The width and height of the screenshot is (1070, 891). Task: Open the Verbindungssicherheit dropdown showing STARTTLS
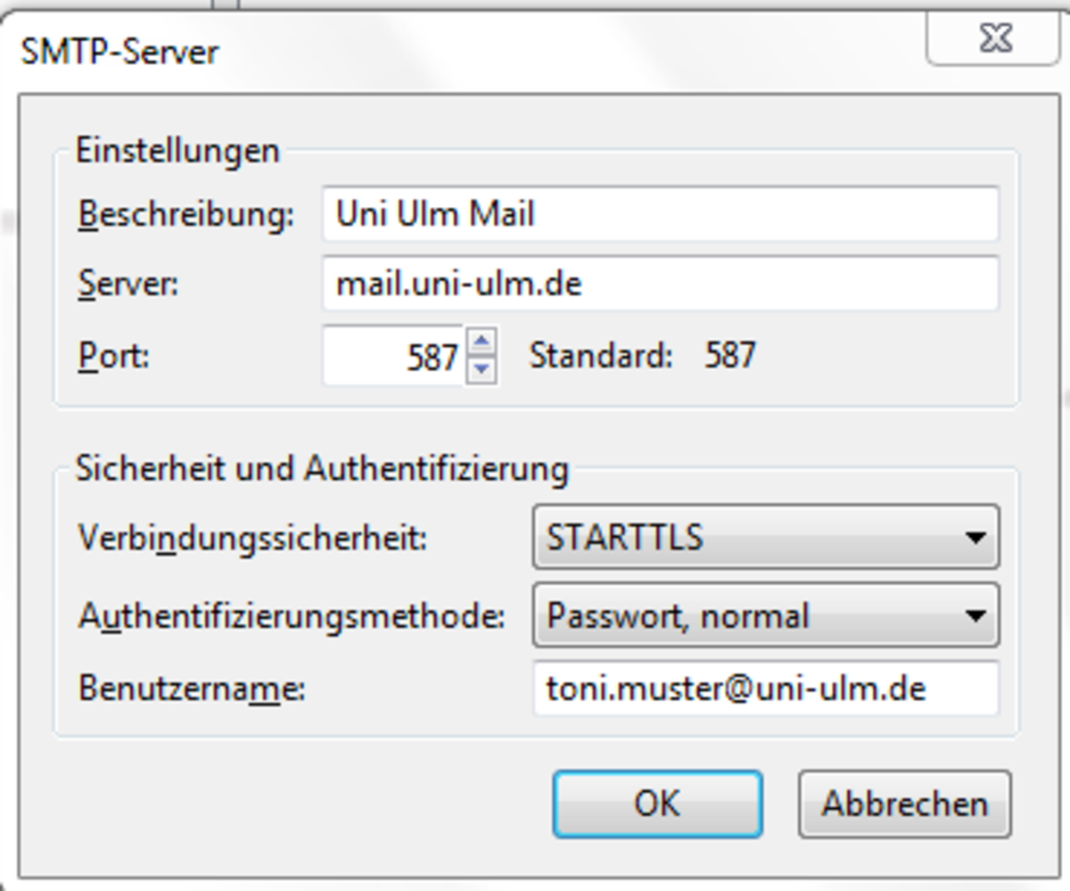point(765,538)
